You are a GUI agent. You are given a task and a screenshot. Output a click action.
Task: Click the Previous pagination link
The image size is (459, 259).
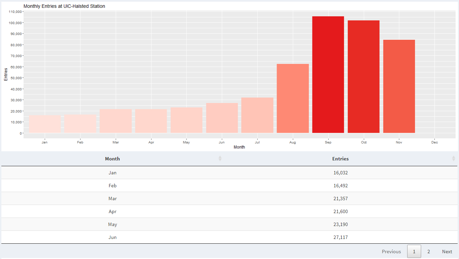coord(391,252)
